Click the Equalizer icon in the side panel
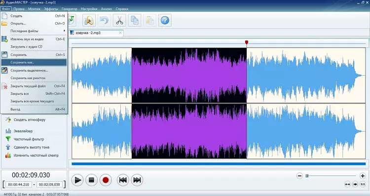Viewport: 370px width, 196px height. pos(8,131)
